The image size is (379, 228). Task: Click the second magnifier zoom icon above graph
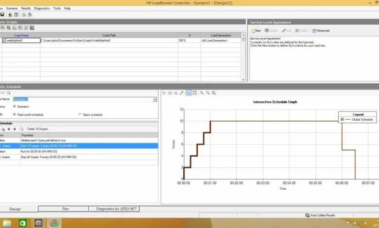pos(207,93)
